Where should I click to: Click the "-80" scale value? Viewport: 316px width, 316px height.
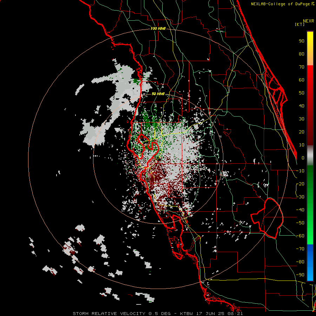[x=300, y=262]
